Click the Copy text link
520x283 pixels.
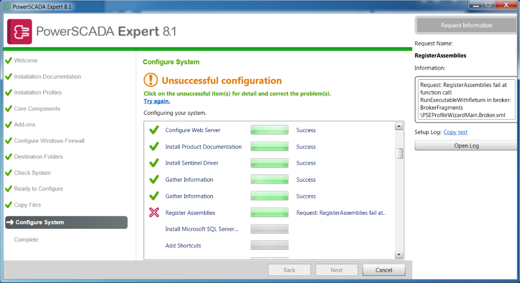(x=455, y=132)
